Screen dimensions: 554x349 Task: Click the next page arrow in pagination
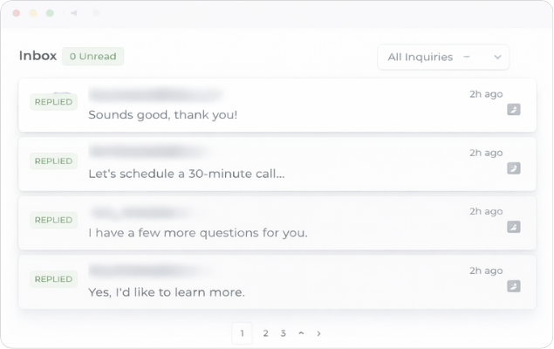tap(319, 332)
